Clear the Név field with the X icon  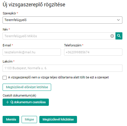(112, 36)
